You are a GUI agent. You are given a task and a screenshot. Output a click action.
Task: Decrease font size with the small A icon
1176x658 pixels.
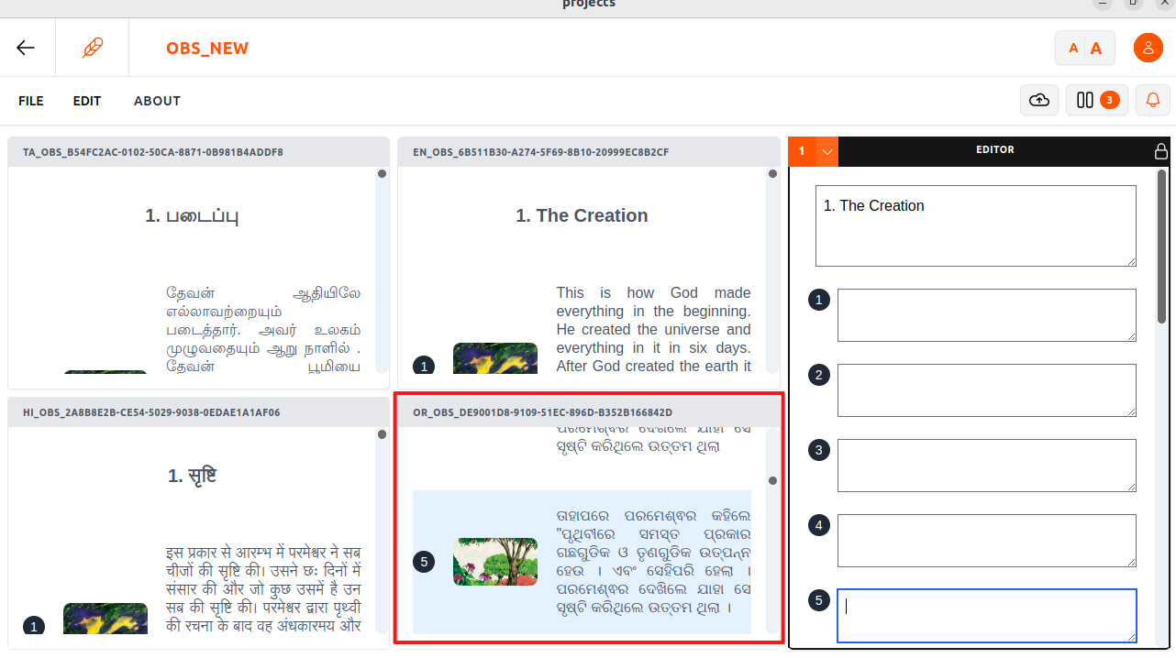[1073, 47]
